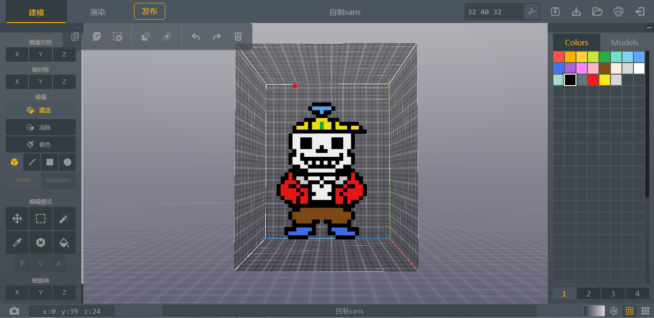Screen dimensions: 654x318
Task: Pick the green color swatch
Action: [x=605, y=57]
